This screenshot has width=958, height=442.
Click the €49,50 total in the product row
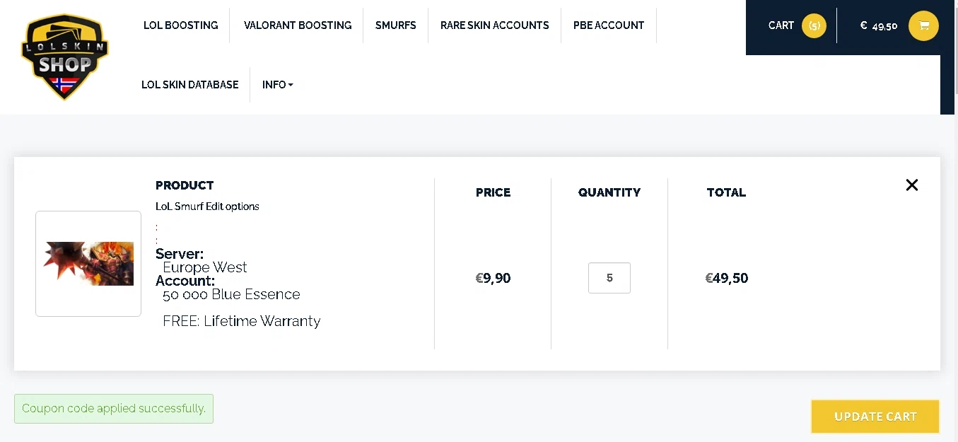tap(727, 278)
